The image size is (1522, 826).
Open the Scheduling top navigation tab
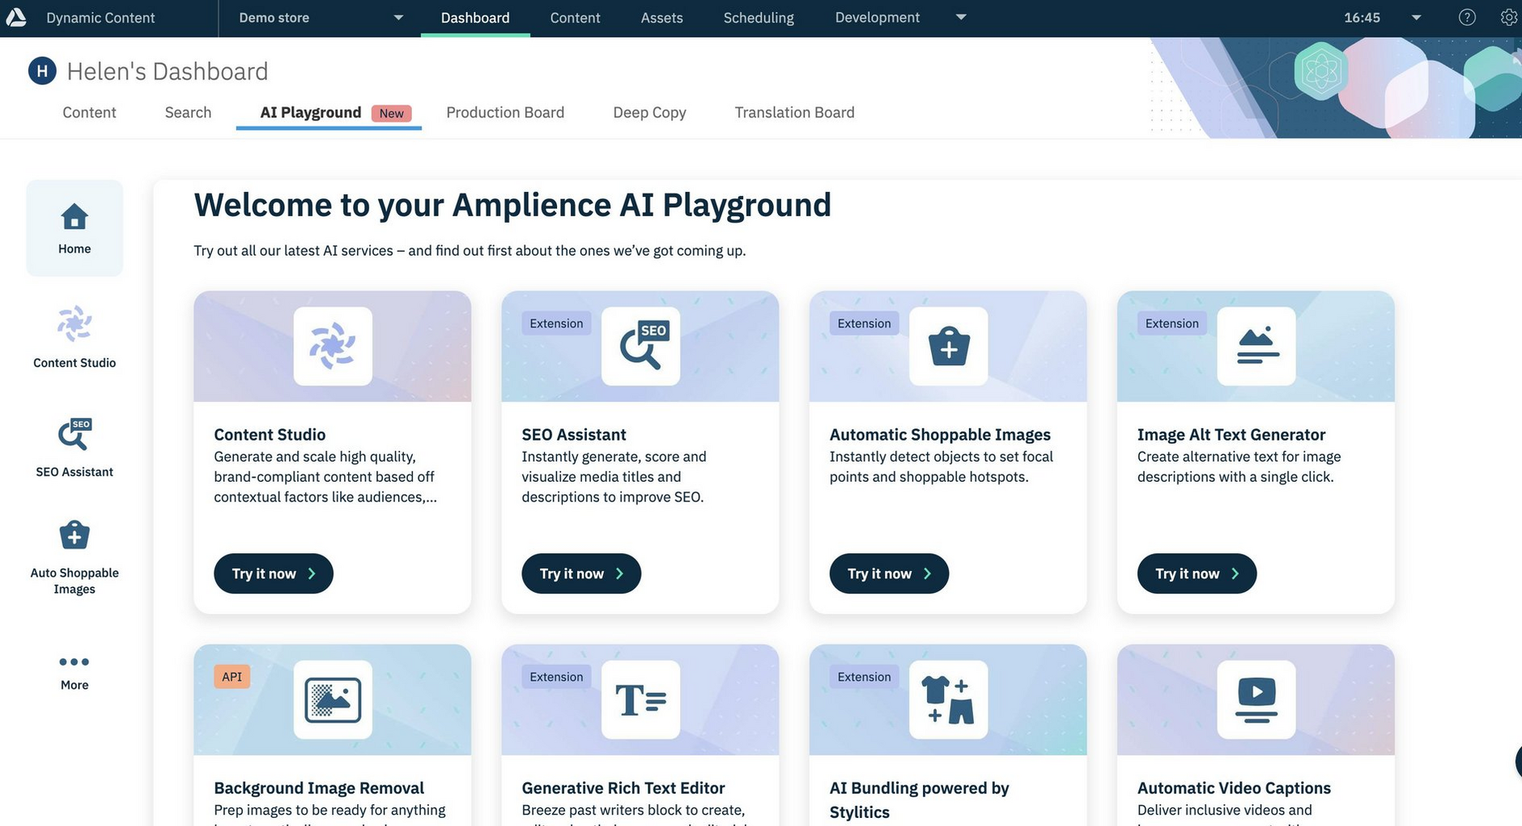[759, 18]
